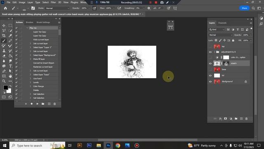The image size is (264, 149).
Task: Select the Paint Bucket tool
Action: pos(10,56)
